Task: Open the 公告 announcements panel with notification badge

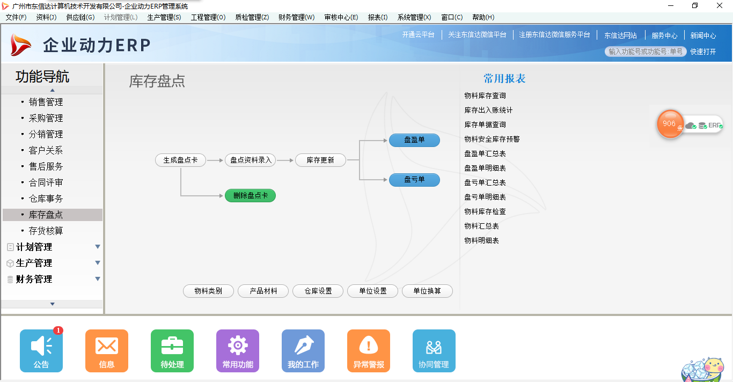Action: coord(41,351)
